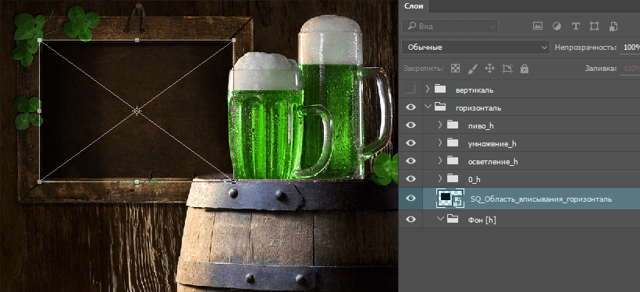Filter layers by pixel image icon
The image size is (640, 292).
[538, 26]
